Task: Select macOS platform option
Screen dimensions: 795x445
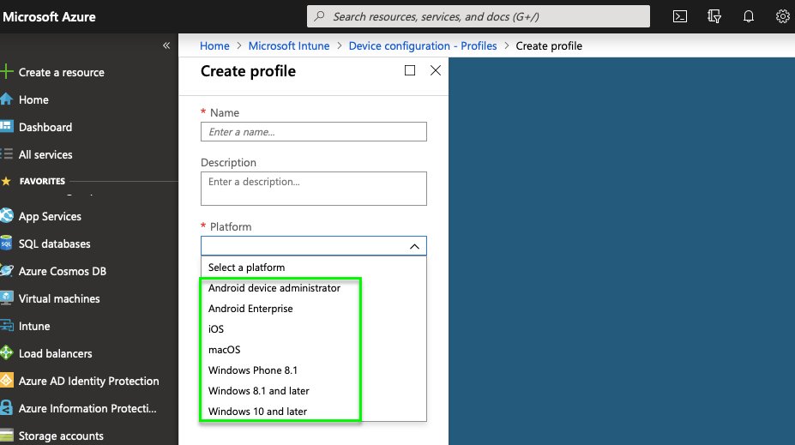Action: (x=313, y=350)
